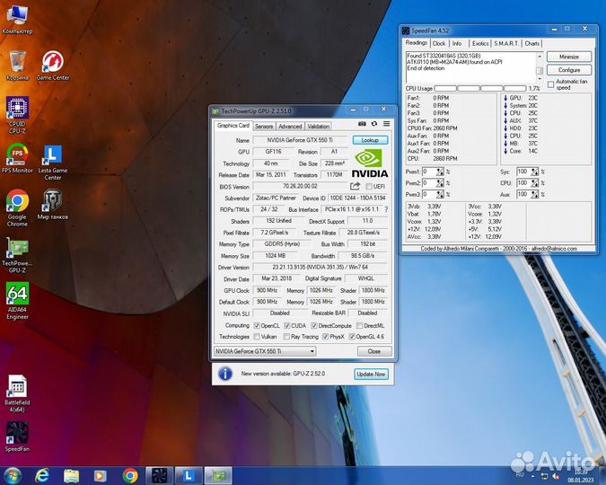The image size is (606, 485).
Task: Open Мир танков desktop shortcut
Action: (53, 205)
